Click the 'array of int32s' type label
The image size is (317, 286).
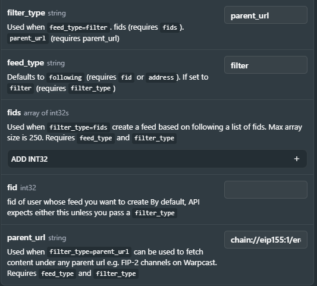[x=46, y=113]
